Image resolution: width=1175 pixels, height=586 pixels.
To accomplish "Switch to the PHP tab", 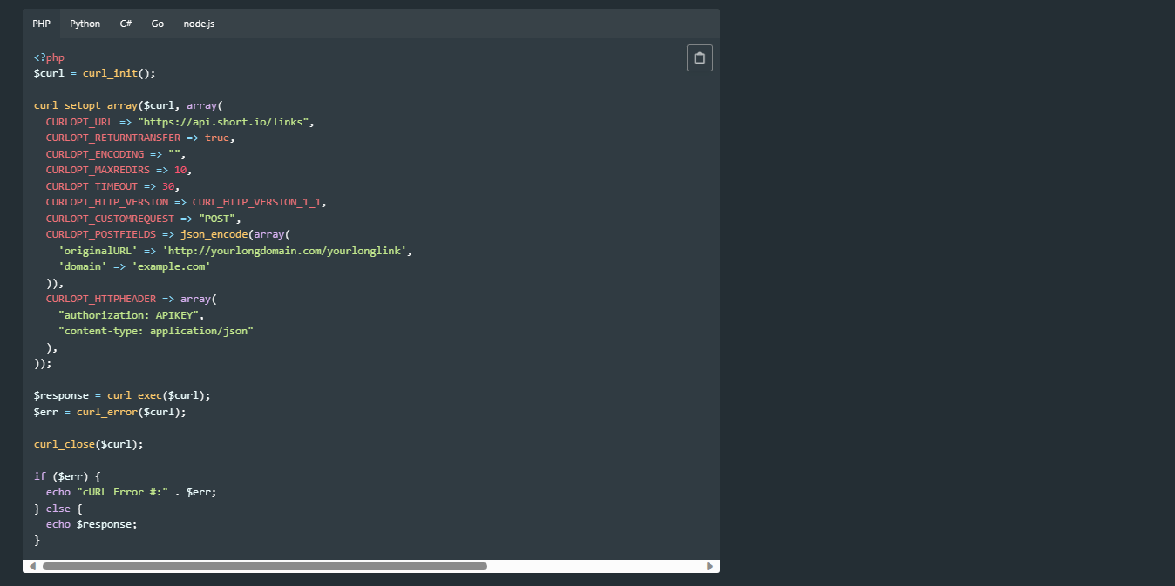I will click(x=42, y=24).
